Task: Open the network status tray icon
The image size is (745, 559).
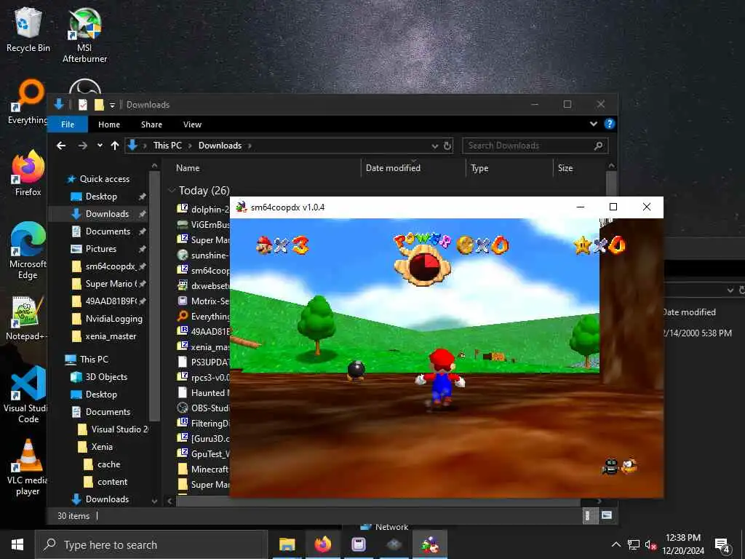Action: [x=634, y=544]
